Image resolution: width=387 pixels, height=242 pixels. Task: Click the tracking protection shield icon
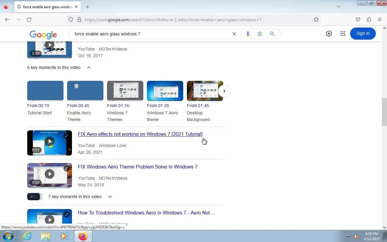coord(71,20)
